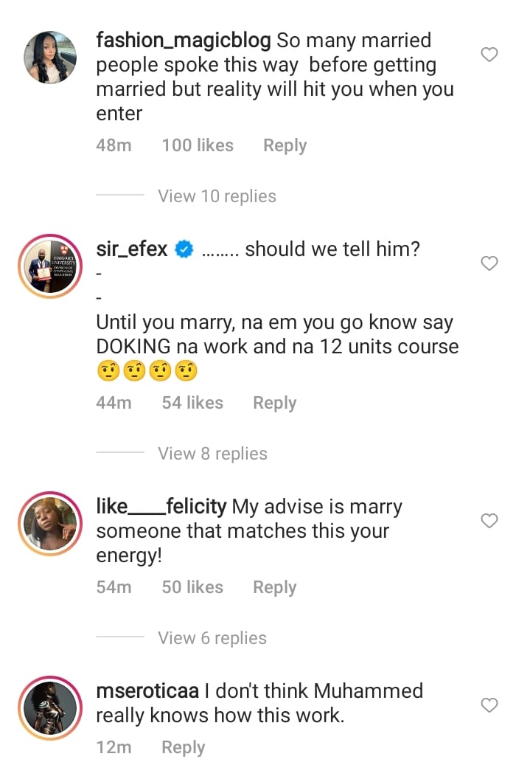Reply to mseroticaa's comment
Image resolution: width=530 pixels, height=765 pixels.
pos(183,747)
